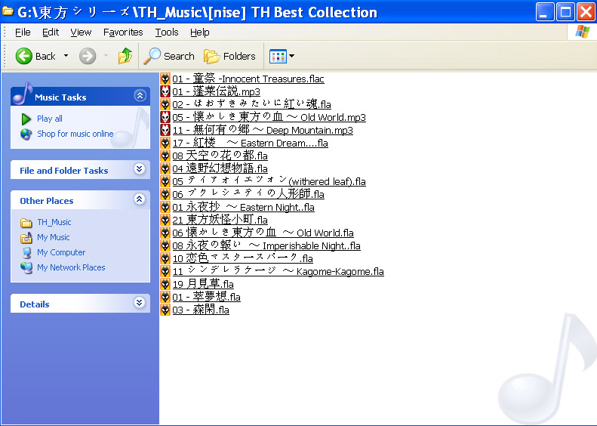Open the Back history dropdown arrow
Image resolution: width=597 pixels, height=426 pixels.
point(66,56)
